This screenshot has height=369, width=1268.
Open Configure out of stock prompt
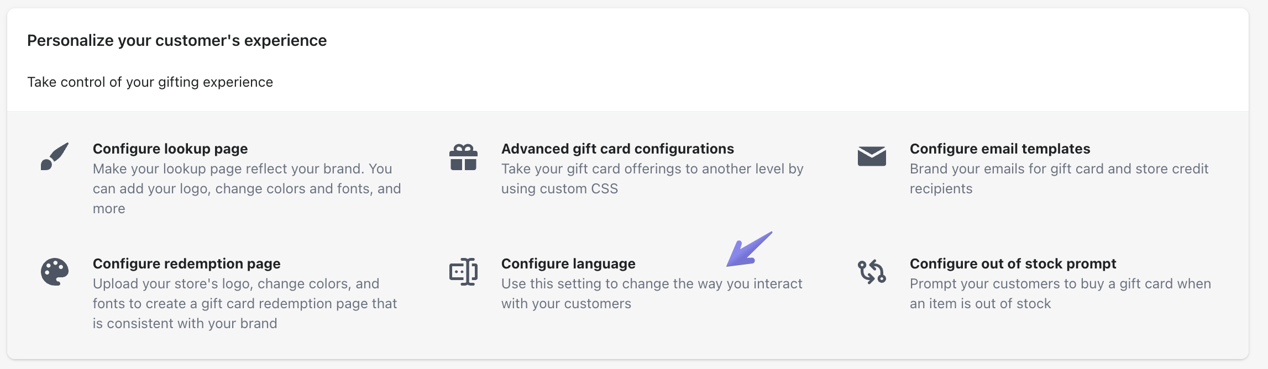(x=1013, y=263)
